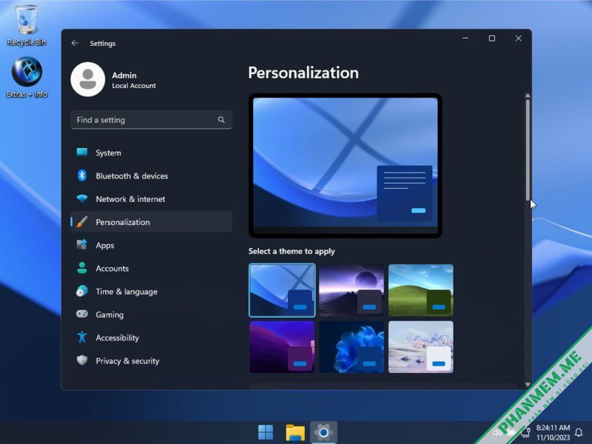Screen dimensions: 592x444
Task: Click the volume speaker tray icon
Action: 497,433
